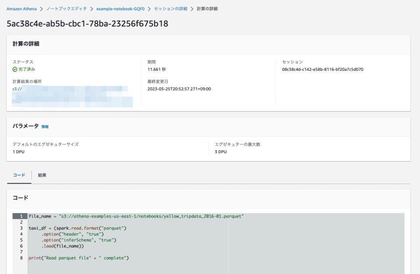Click the 1 DPU default executor size value
The height and width of the screenshot is (274, 420).
coord(18,152)
